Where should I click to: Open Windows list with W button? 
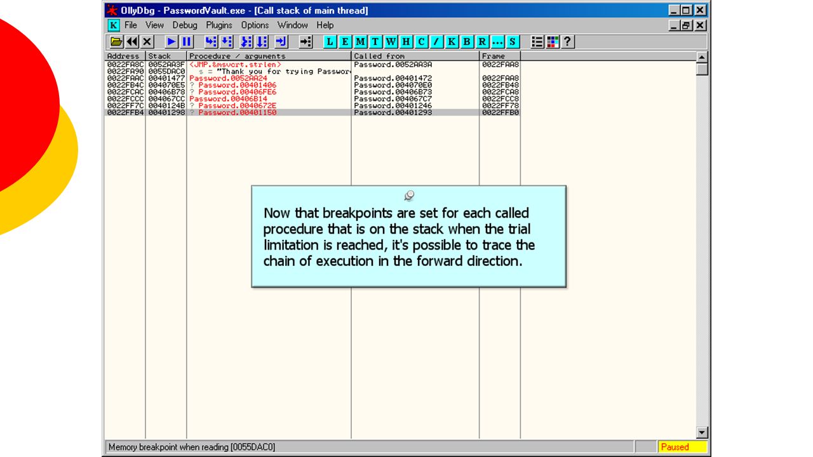point(391,42)
